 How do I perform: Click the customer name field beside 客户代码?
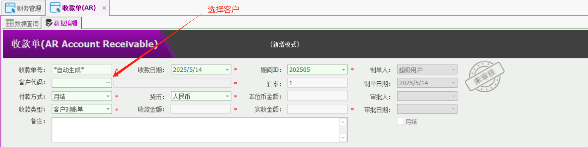pos(172,83)
